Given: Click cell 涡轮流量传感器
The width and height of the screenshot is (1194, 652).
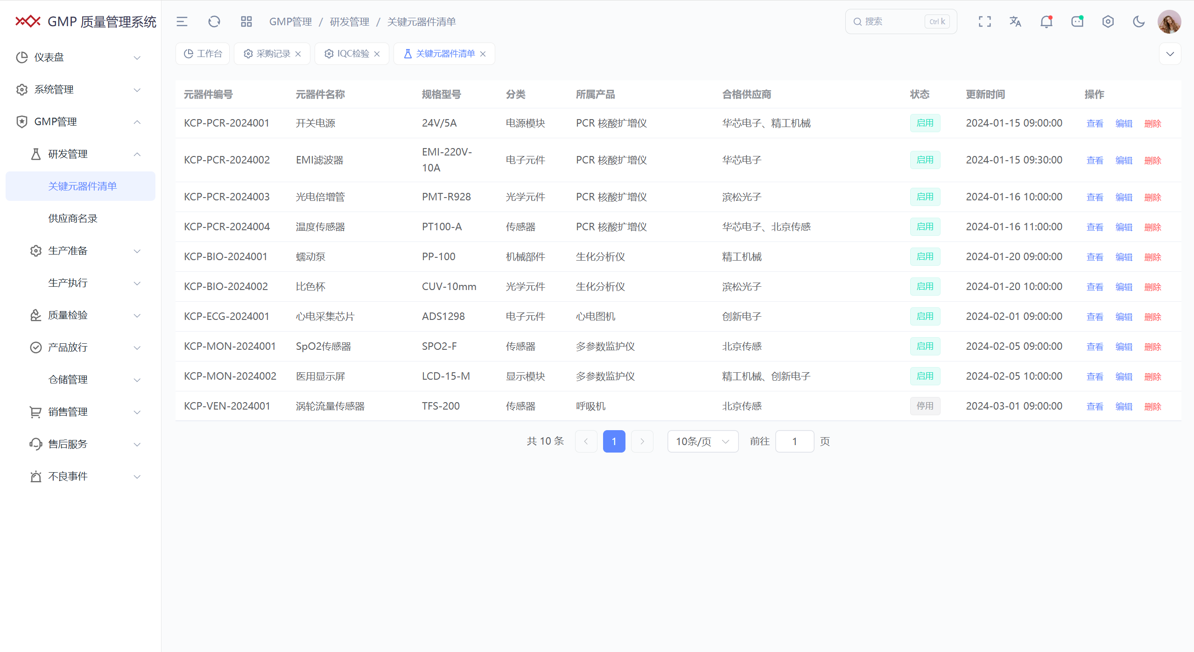Looking at the screenshot, I should point(330,406).
